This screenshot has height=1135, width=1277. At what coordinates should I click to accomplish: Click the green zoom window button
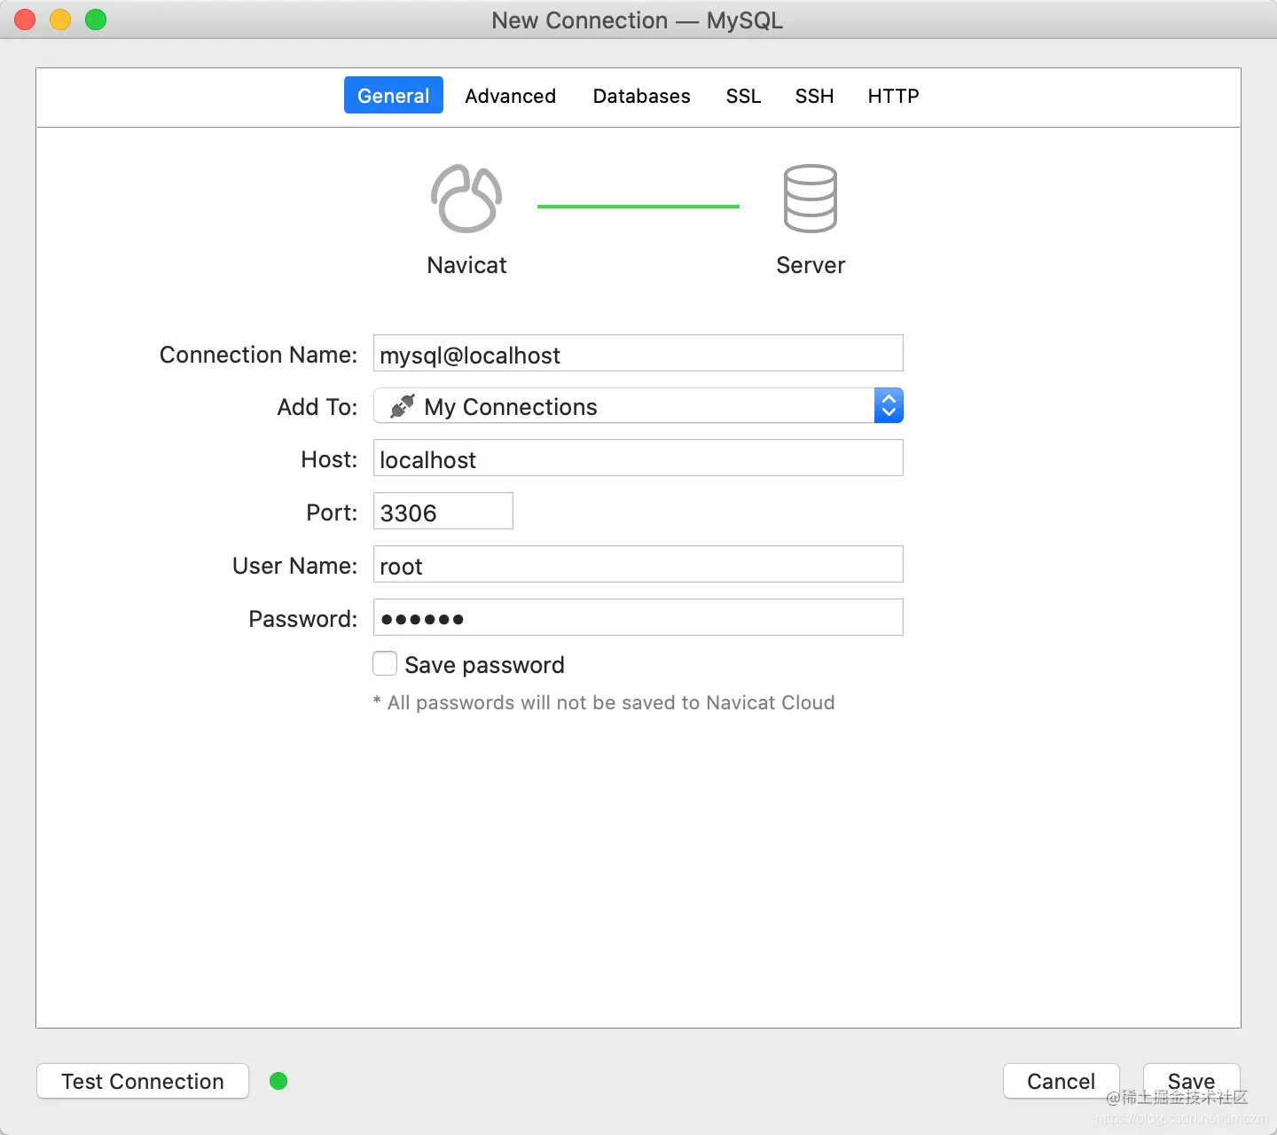pyautogui.click(x=96, y=20)
